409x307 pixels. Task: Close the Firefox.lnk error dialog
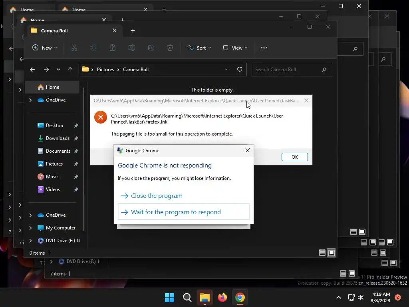point(306,100)
